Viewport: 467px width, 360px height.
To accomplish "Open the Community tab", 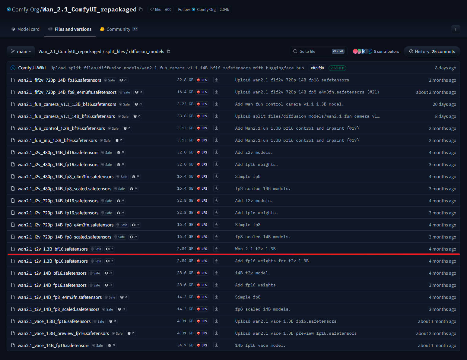I will pyautogui.click(x=119, y=29).
